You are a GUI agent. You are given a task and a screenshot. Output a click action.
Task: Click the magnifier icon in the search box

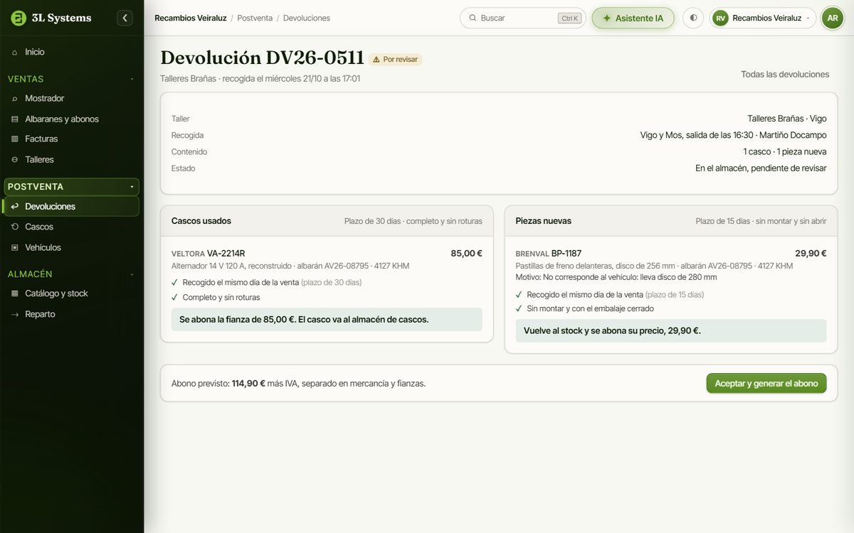click(x=473, y=18)
